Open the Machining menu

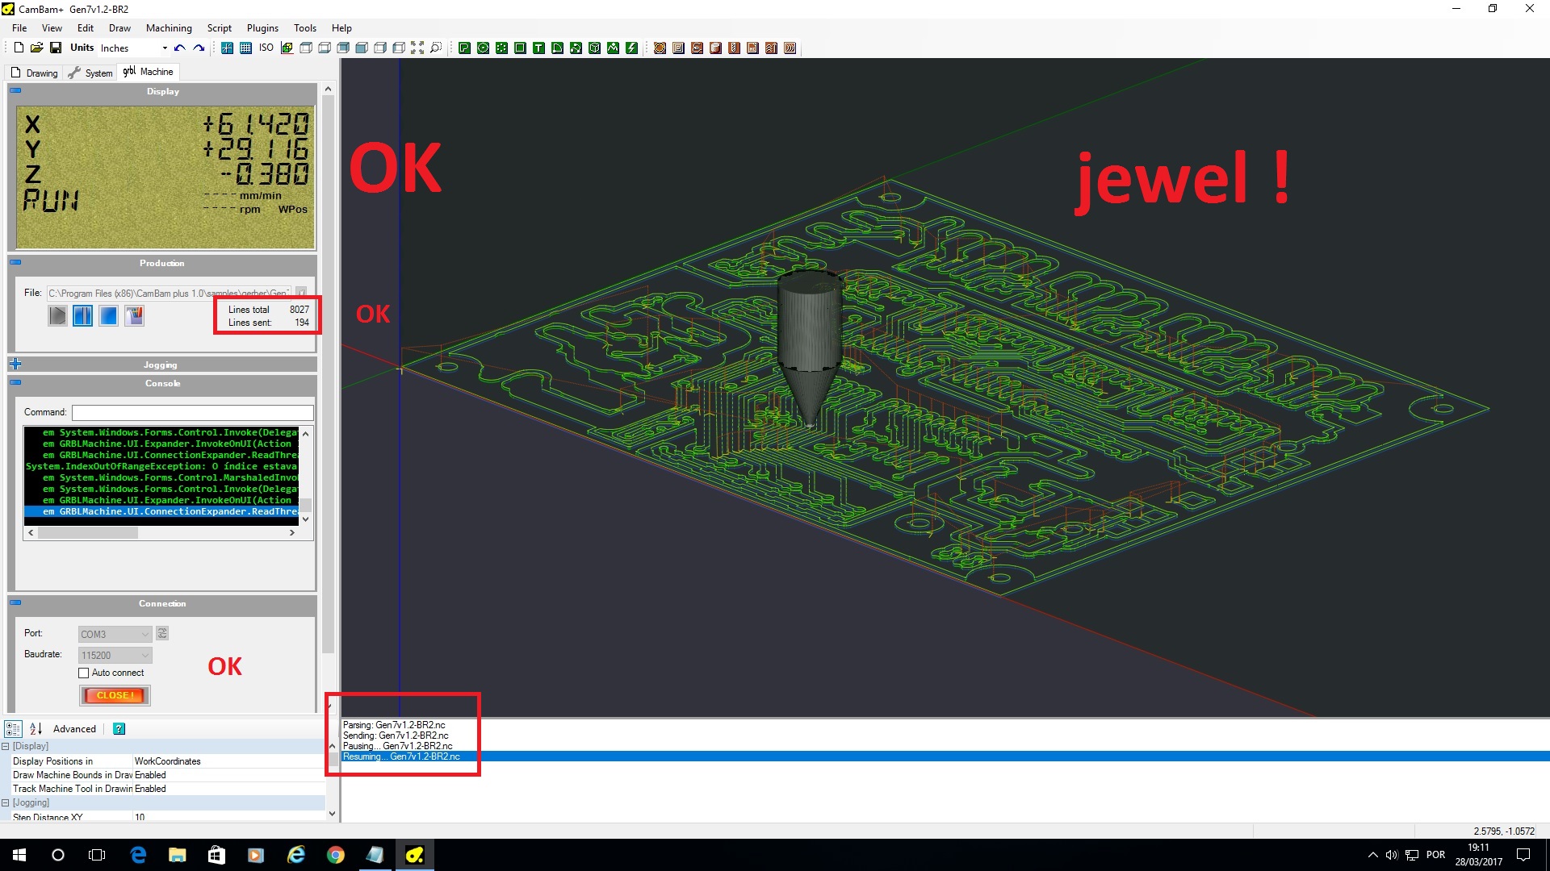[x=169, y=27]
